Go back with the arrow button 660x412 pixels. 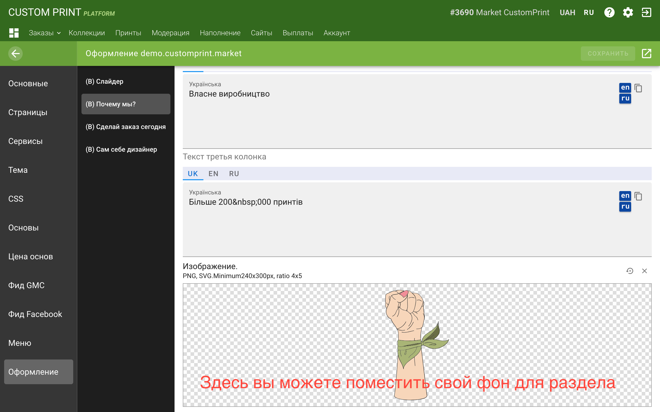(x=15, y=53)
